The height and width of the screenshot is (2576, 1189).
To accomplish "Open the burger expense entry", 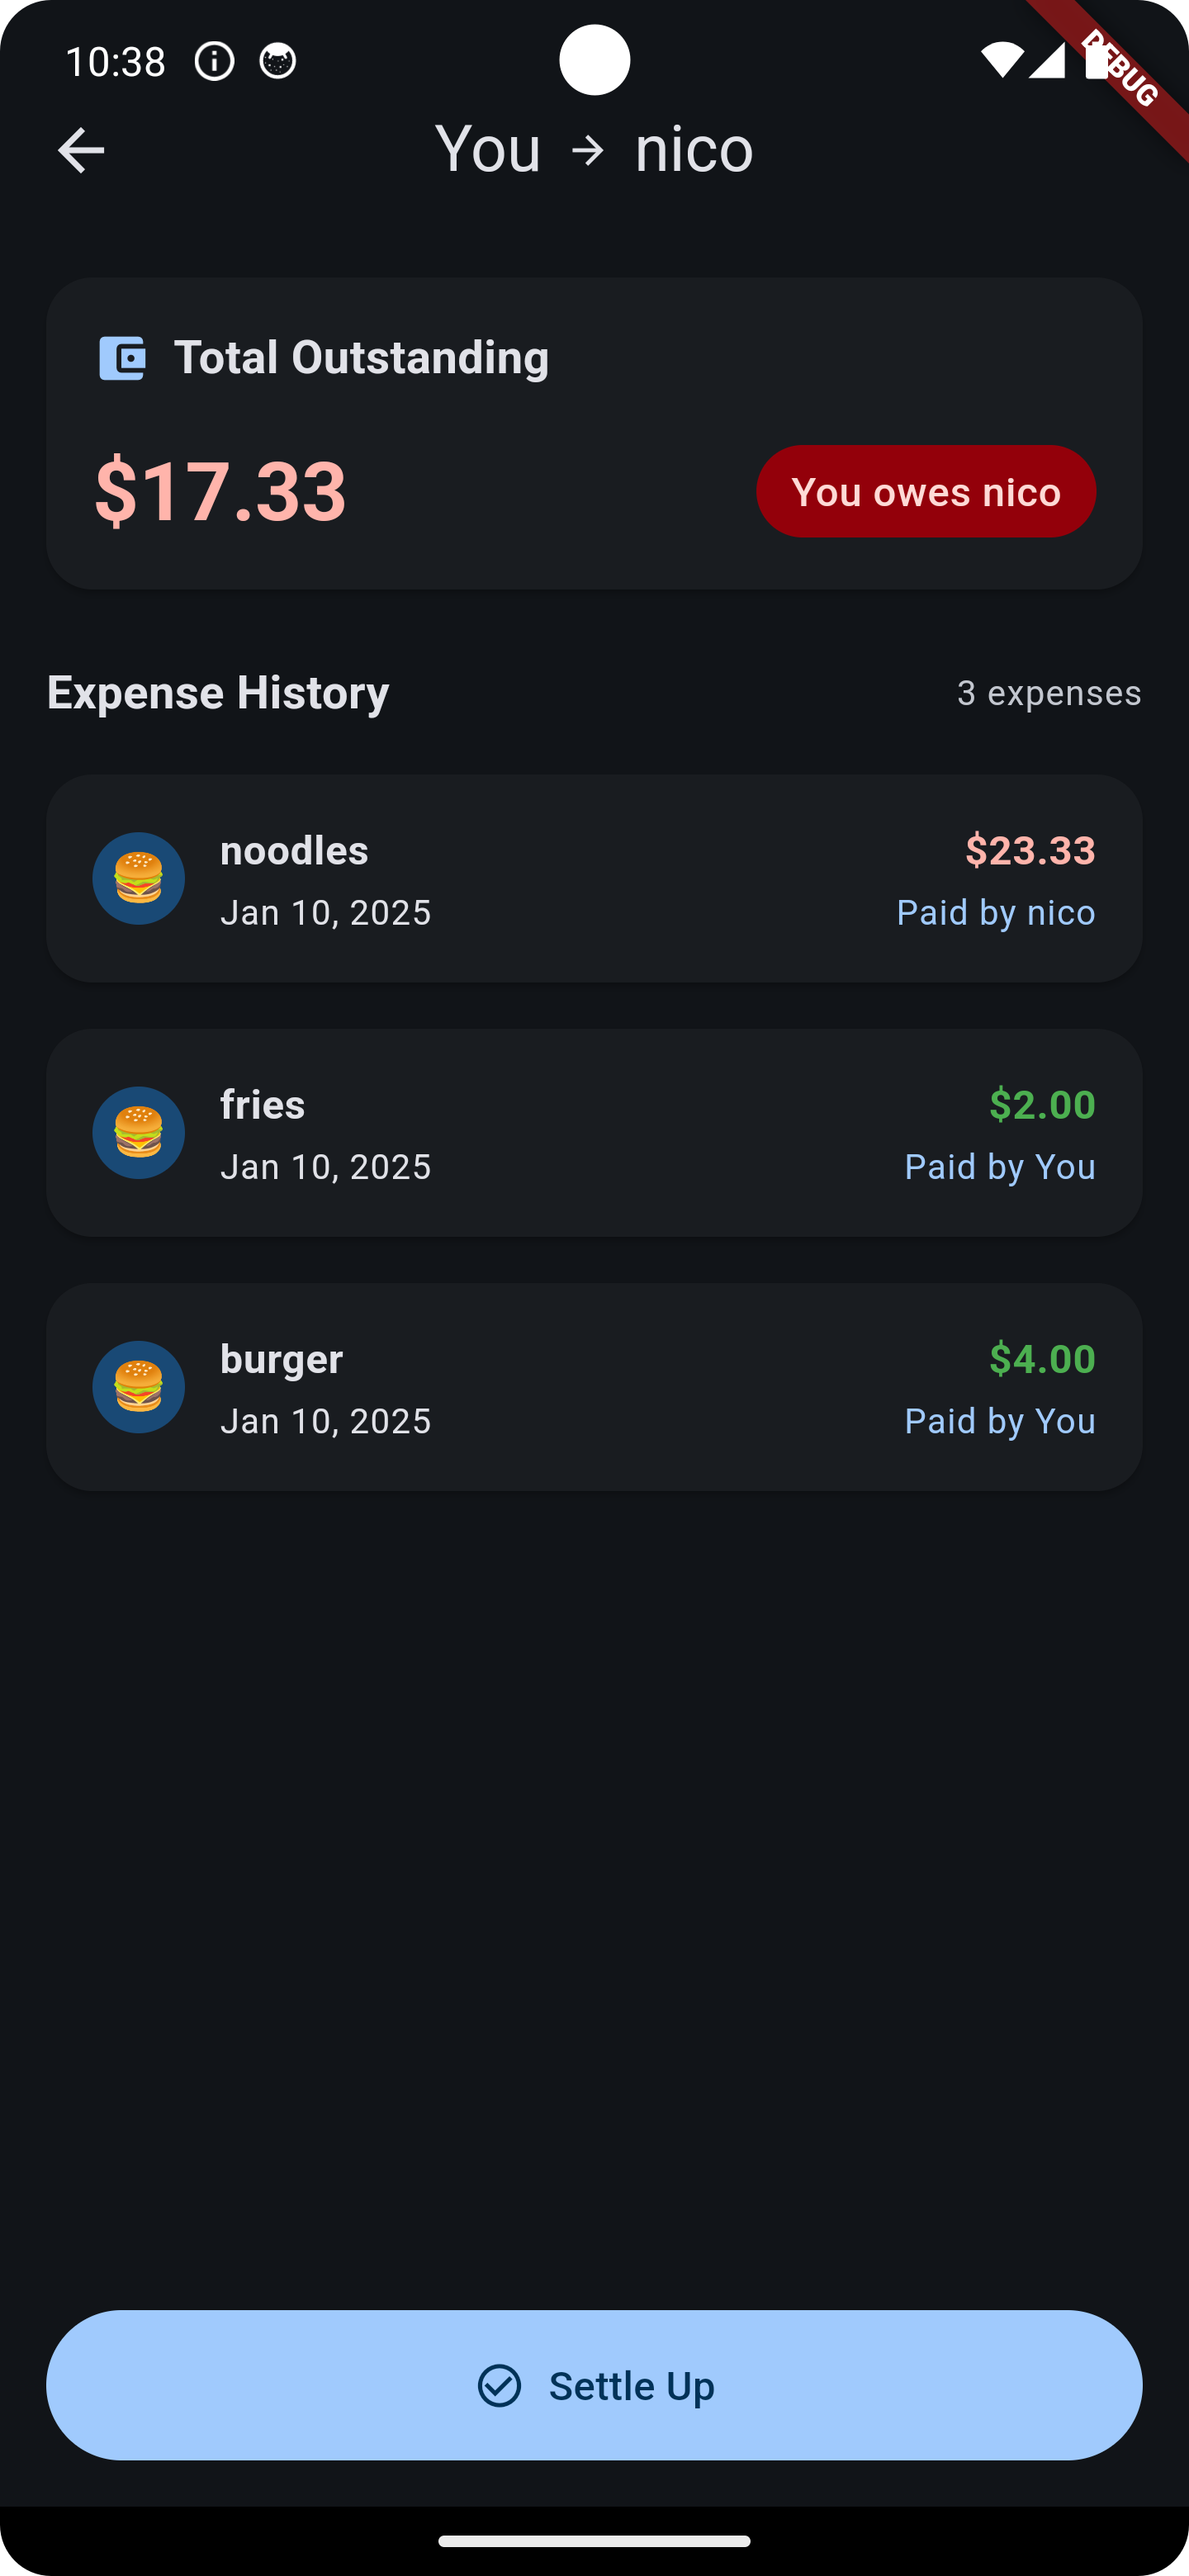I will 594,1386.
